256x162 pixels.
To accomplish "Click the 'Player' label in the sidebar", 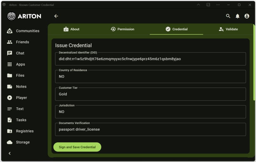I will pos(22,98).
